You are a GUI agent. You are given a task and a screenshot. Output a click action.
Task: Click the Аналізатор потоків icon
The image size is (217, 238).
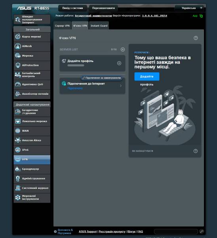(18, 94)
